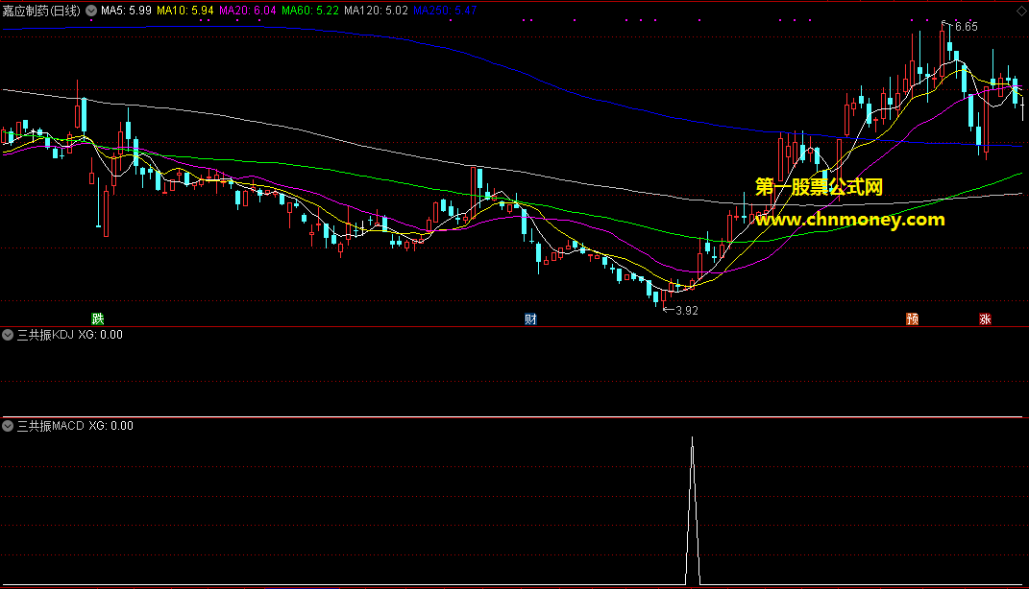Open the main chart indicator dropdown arrow
This screenshot has height=589, width=1029.
(91, 11)
